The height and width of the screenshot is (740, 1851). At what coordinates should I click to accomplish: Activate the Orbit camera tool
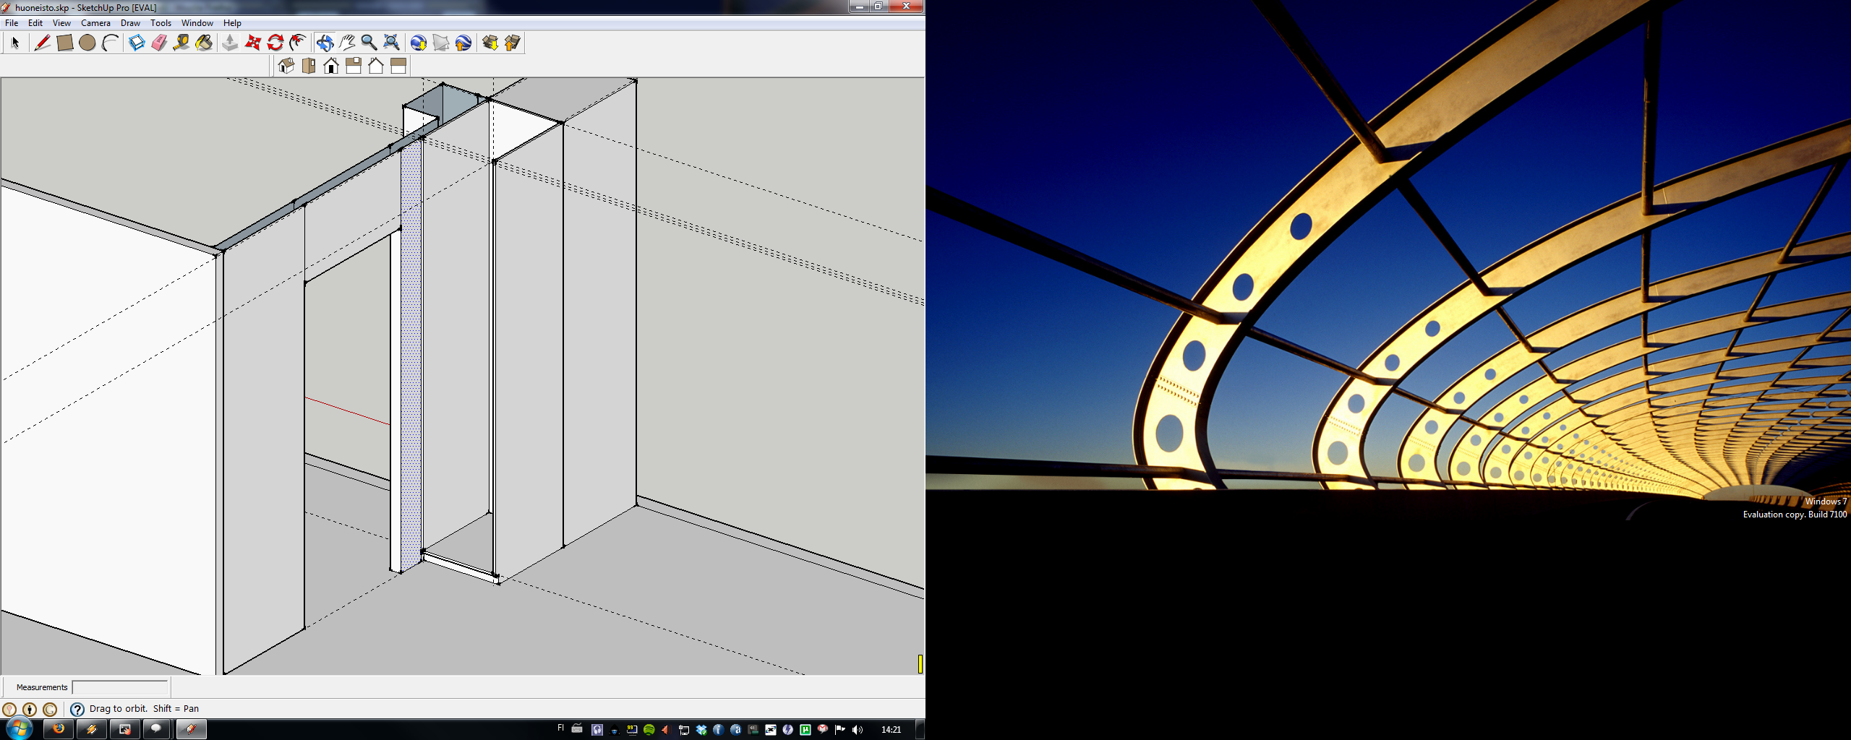coord(325,43)
